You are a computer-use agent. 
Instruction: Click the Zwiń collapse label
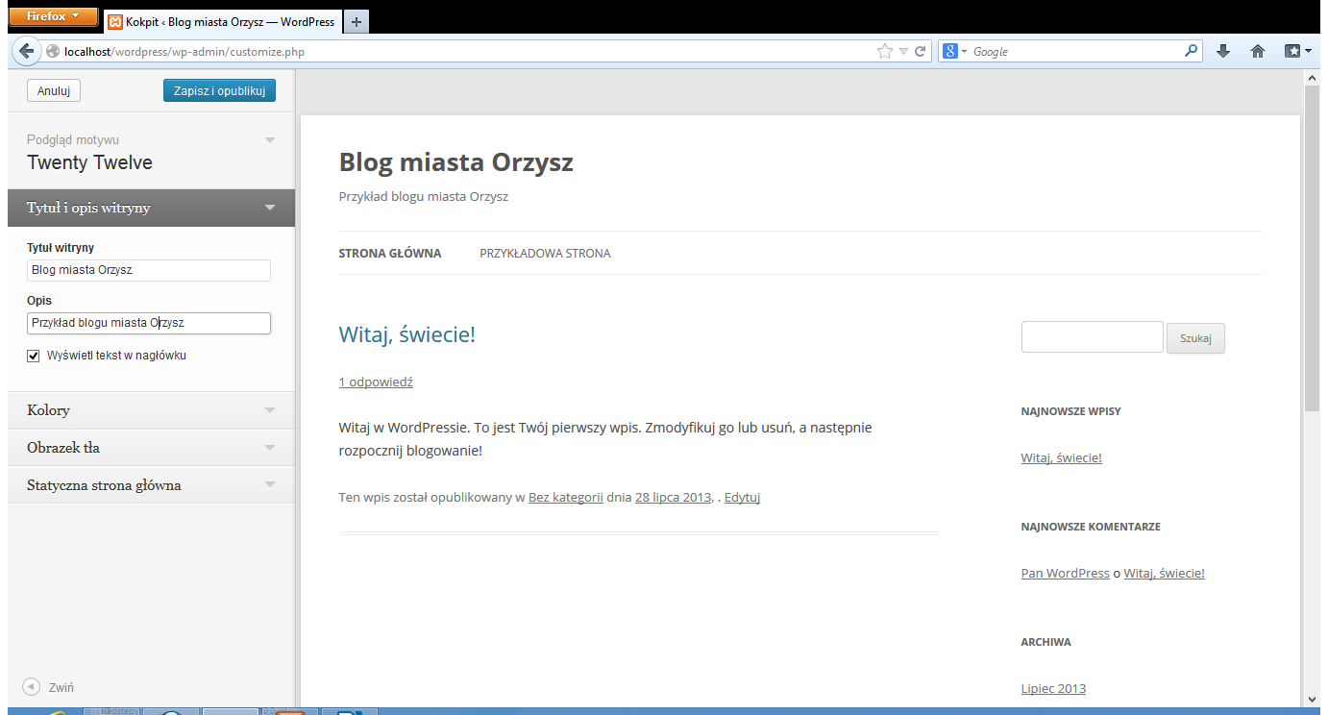pyautogui.click(x=61, y=688)
